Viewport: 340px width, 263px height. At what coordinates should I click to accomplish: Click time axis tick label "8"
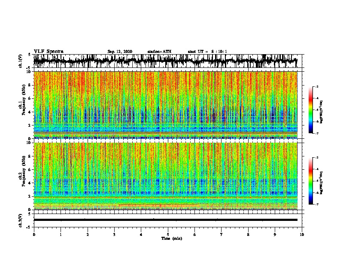click(x=248, y=235)
